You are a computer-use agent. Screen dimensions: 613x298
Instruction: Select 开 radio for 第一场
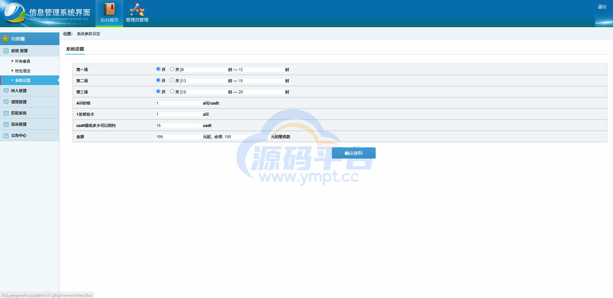pyautogui.click(x=158, y=69)
